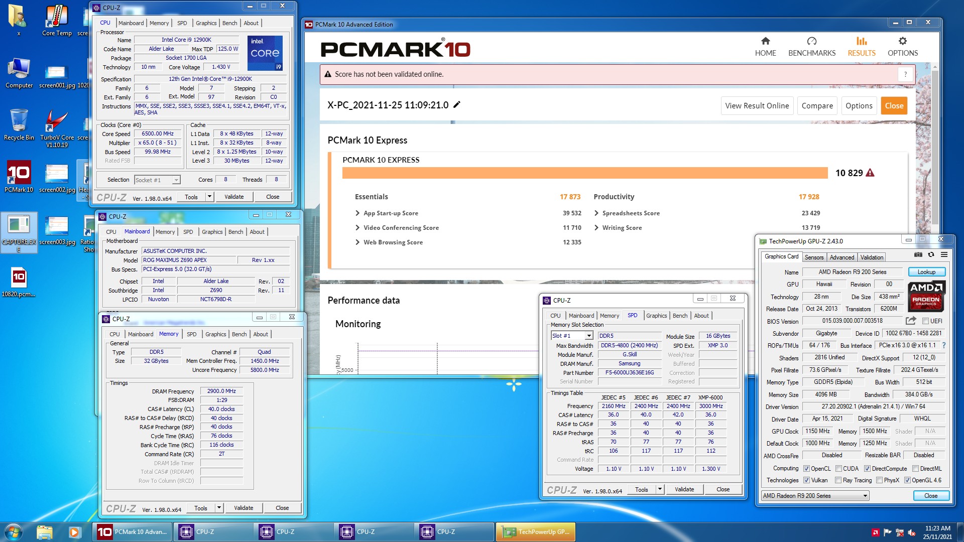Toggle the DirectML checkbox

[915, 469]
